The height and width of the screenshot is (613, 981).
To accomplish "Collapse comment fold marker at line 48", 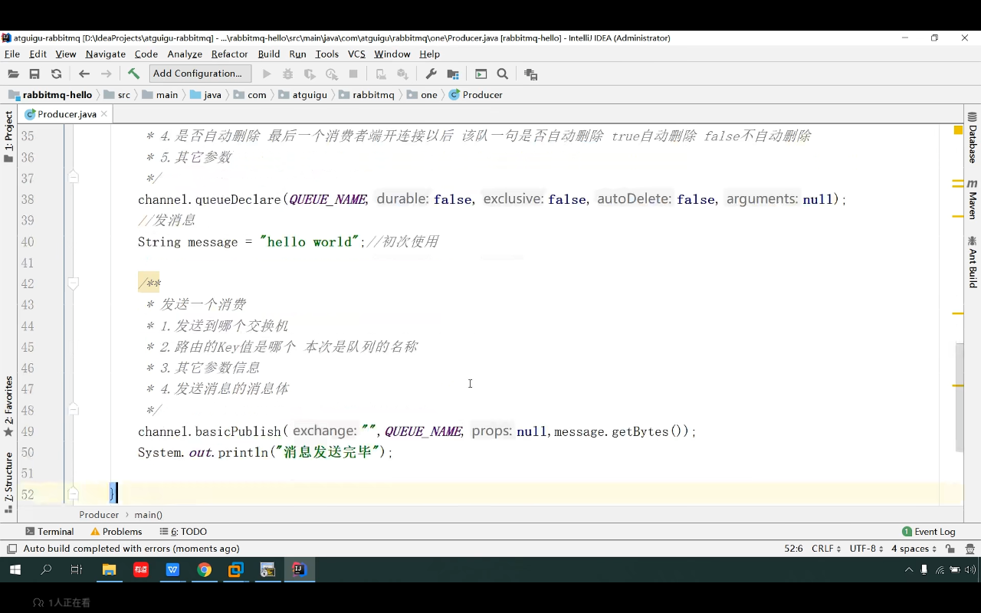I will 74,410.
